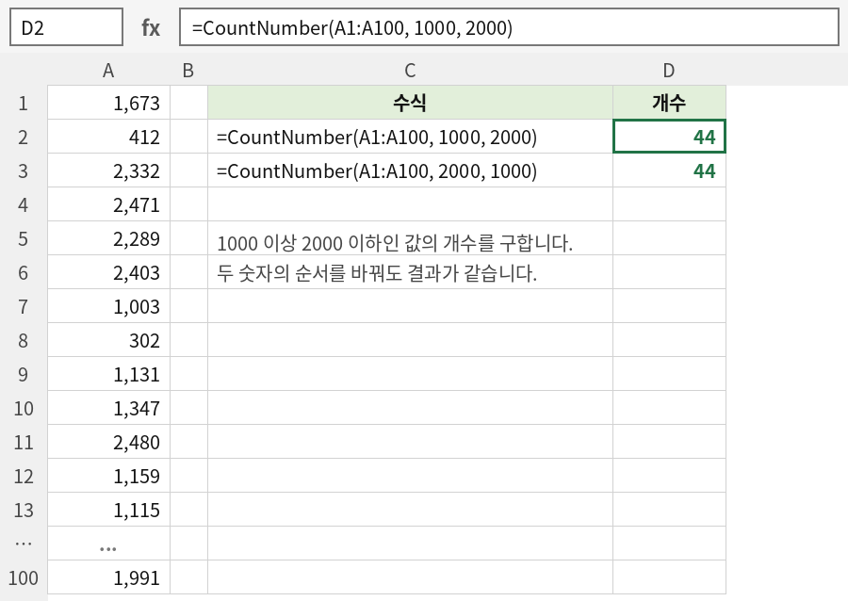Click cell C2 with 1000, 2000 formula text

410,137
